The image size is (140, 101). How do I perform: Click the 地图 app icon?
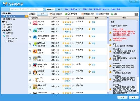coord(35,59)
